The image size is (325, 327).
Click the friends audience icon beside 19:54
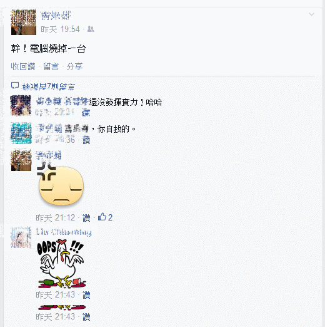(91, 29)
